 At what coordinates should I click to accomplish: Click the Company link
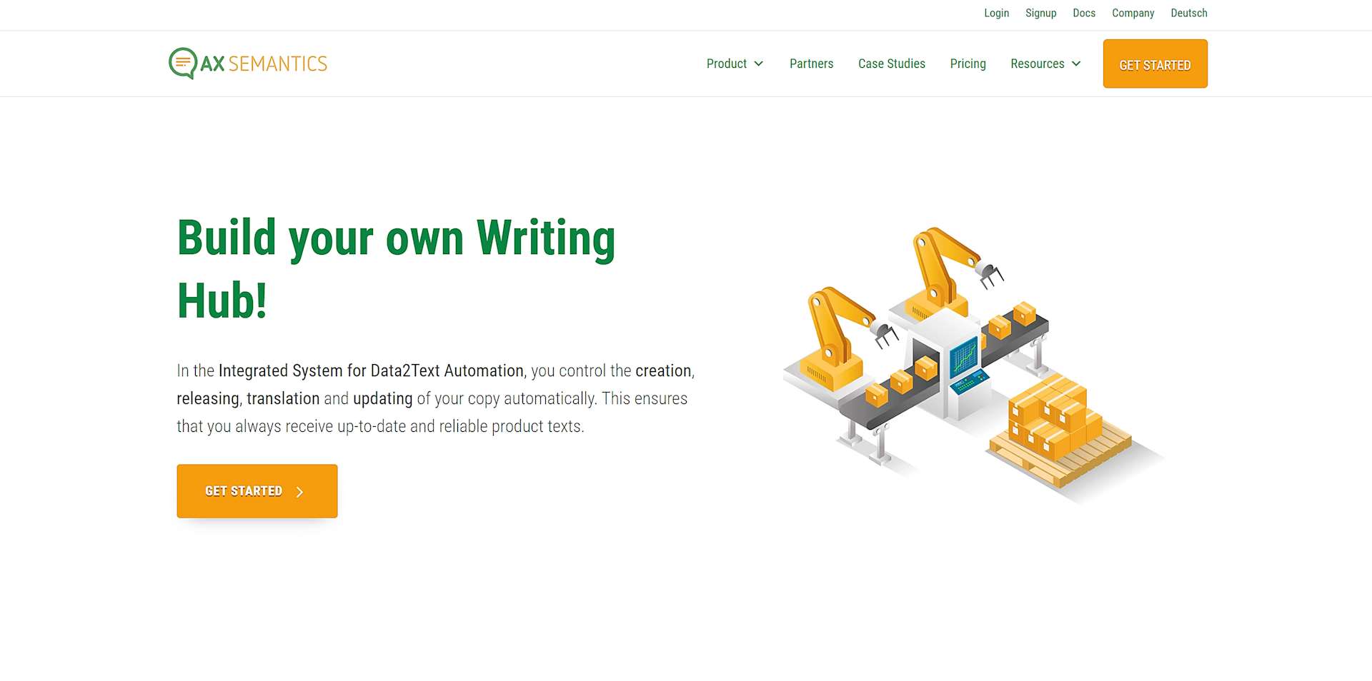[x=1133, y=13]
